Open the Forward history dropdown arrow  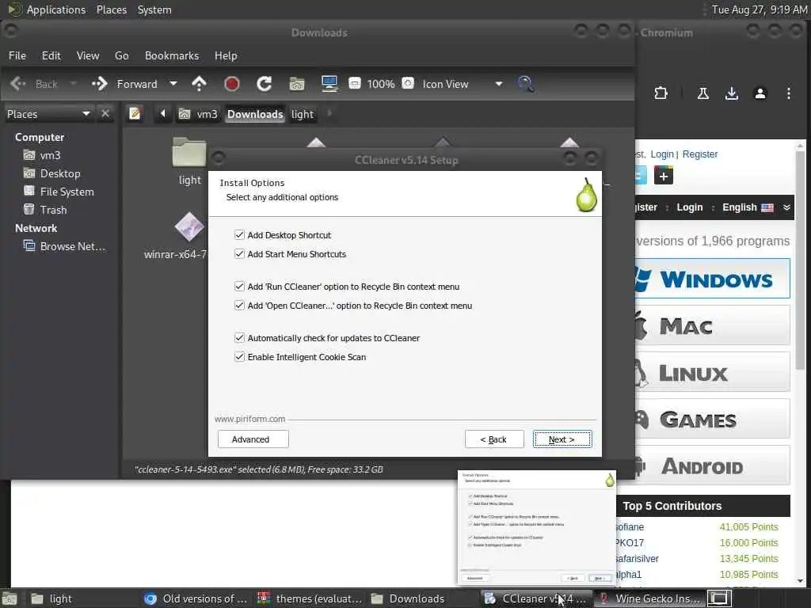point(173,84)
